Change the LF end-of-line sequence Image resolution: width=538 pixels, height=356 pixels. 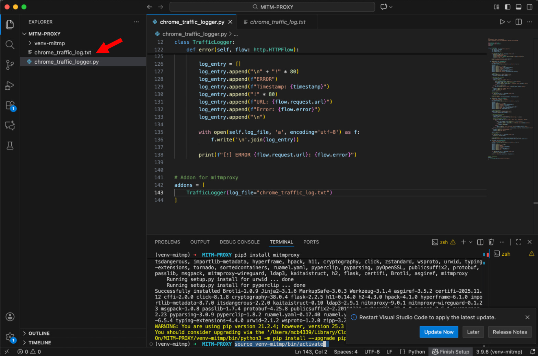coord(389,352)
